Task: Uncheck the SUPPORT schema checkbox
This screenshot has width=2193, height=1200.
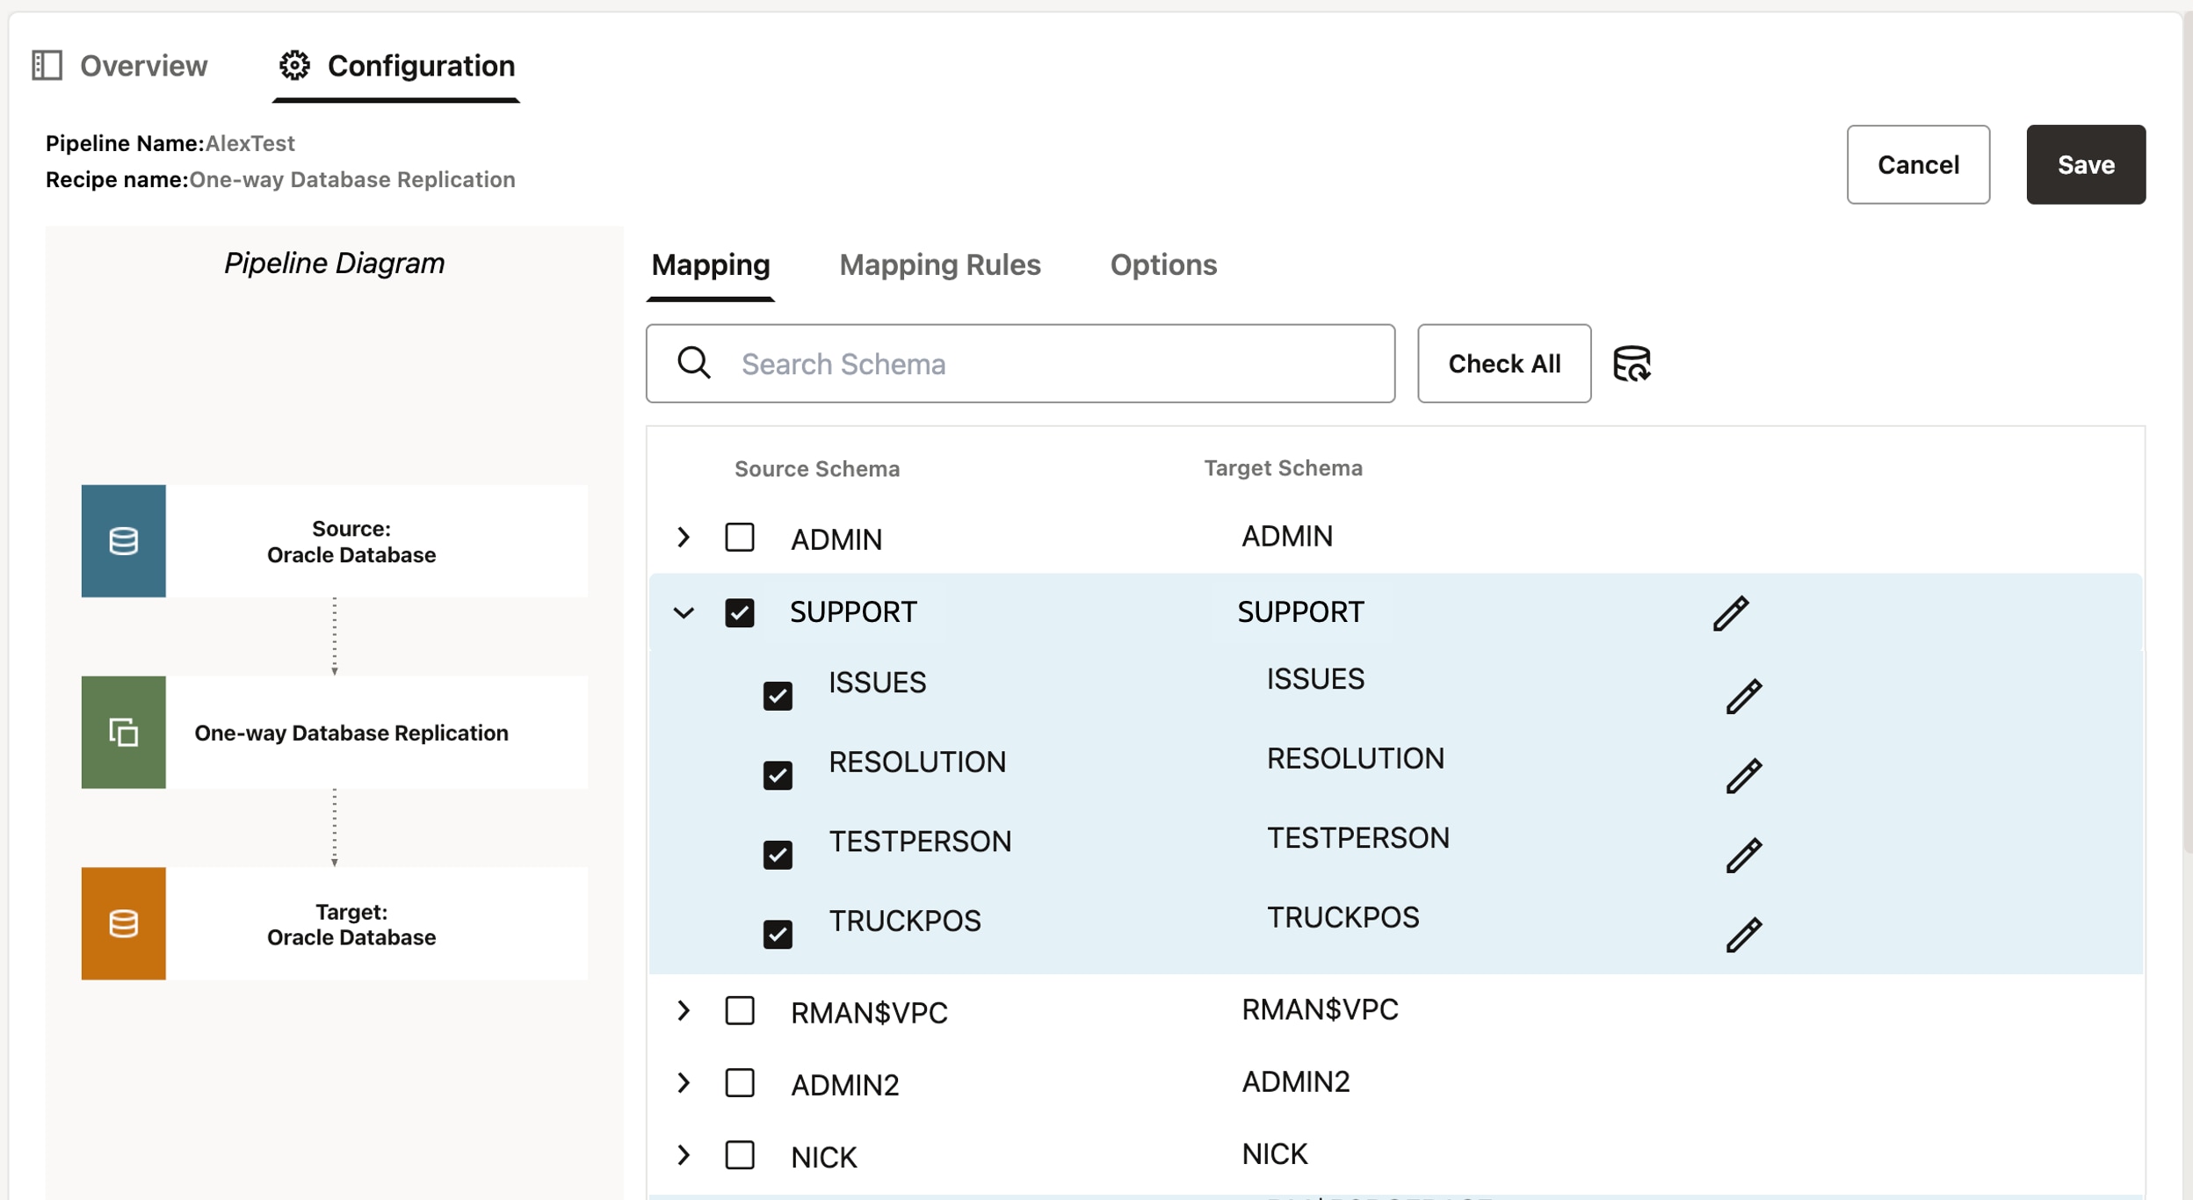Action: [x=740, y=612]
